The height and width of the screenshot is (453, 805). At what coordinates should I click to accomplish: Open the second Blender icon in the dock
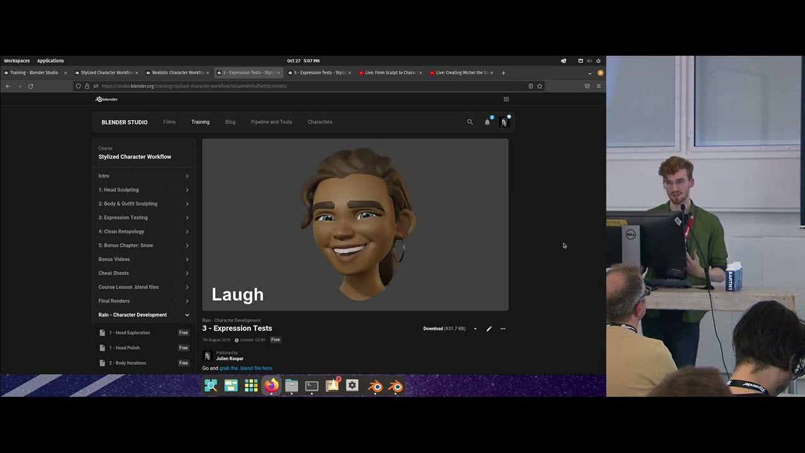coord(396,386)
